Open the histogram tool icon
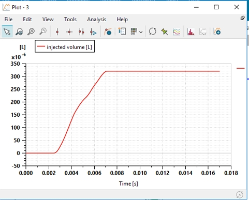 coord(191,32)
